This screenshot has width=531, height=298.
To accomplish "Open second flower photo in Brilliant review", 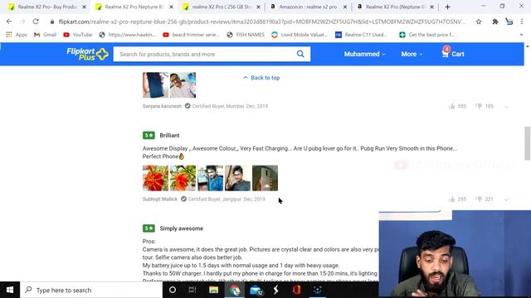I will pos(183,178).
